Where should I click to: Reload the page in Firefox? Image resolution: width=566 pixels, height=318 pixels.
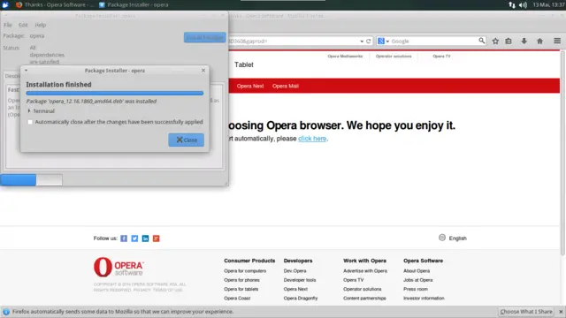[x=369, y=42]
